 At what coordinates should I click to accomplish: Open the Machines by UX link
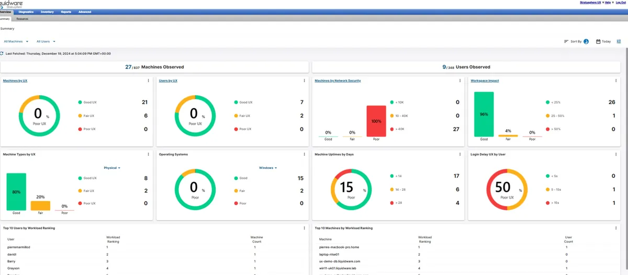pos(15,81)
